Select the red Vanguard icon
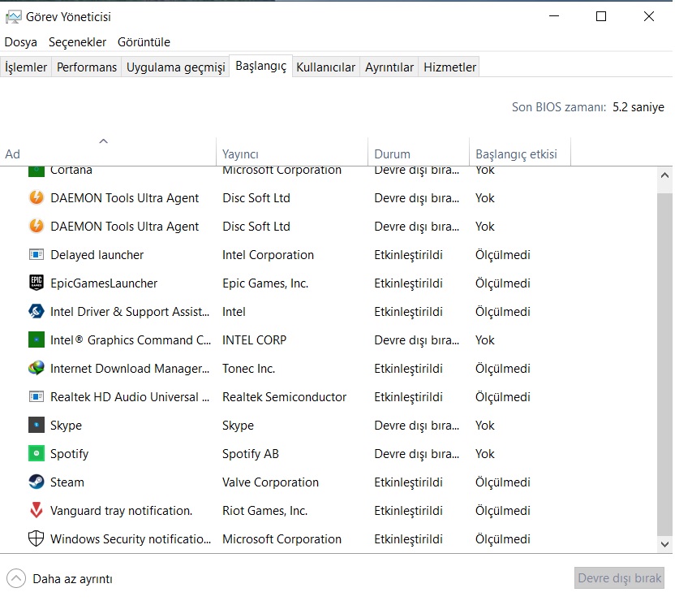 pyautogui.click(x=37, y=511)
